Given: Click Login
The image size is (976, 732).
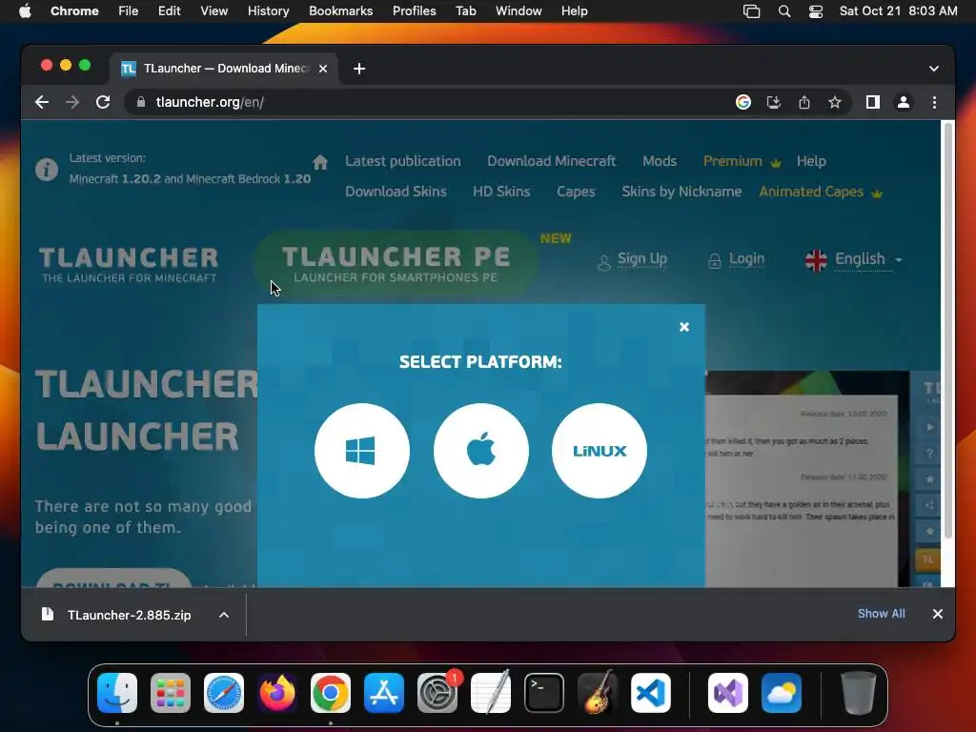Looking at the screenshot, I should click(746, 259).
